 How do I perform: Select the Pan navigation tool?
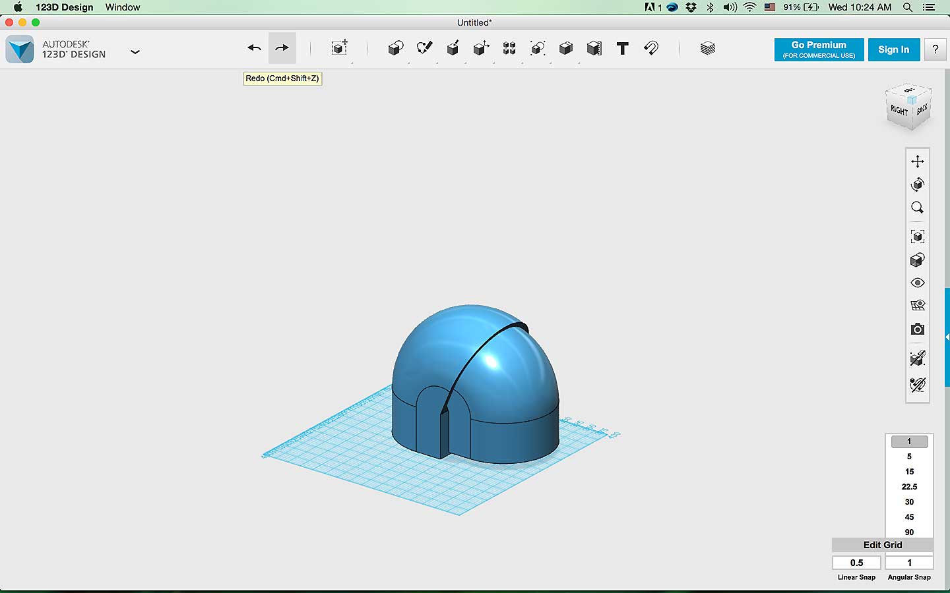click(917, 161)
